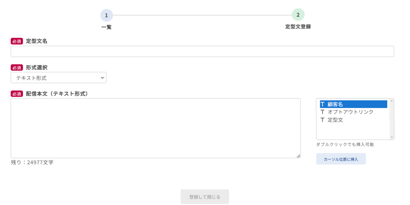Click the list box scroll up arrow
Viewport: 410px width, 205px height.
coord(391,101)
